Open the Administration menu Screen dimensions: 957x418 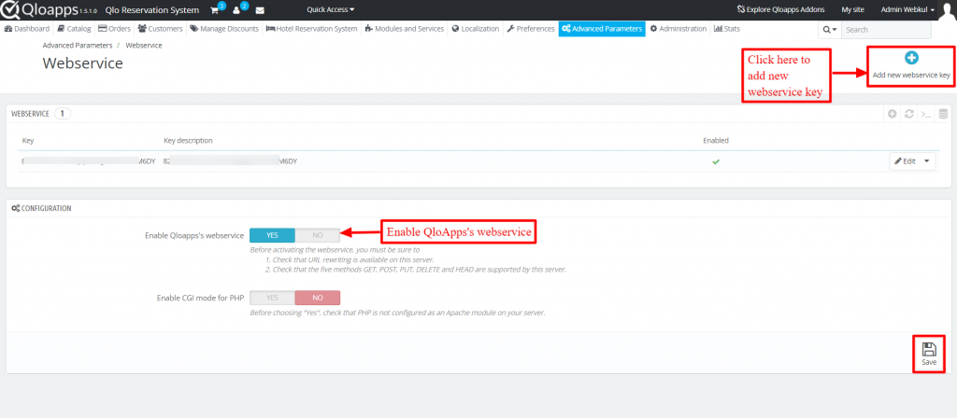(678, 29)
